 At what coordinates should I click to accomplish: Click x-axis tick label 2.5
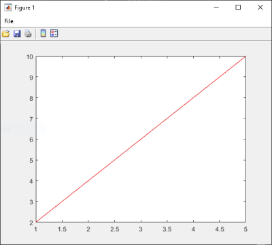[x=115, y=229]
